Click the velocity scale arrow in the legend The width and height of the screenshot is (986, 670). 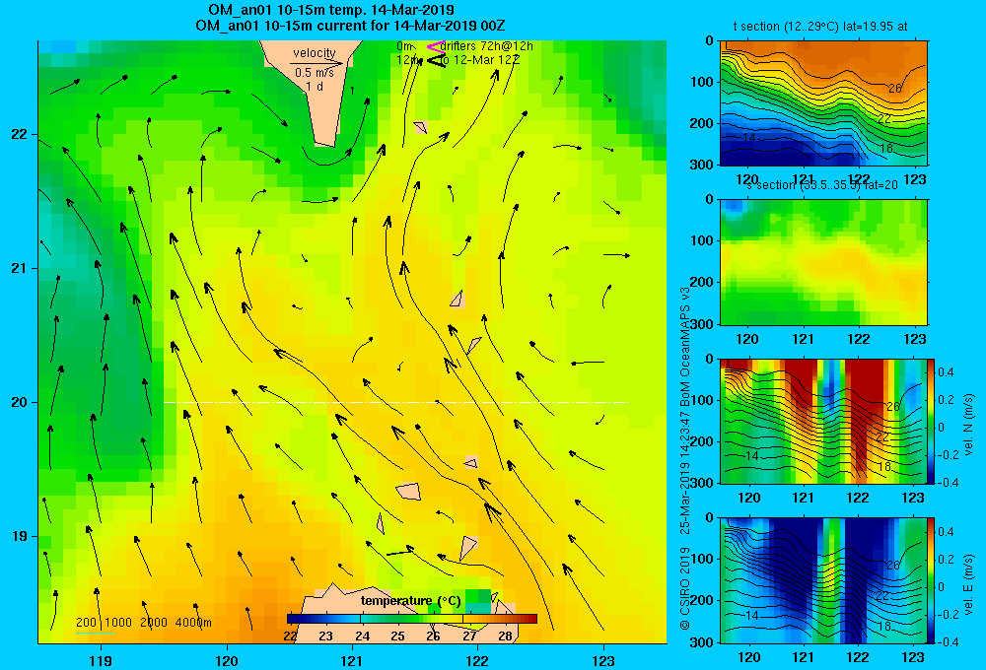[317, 63]
